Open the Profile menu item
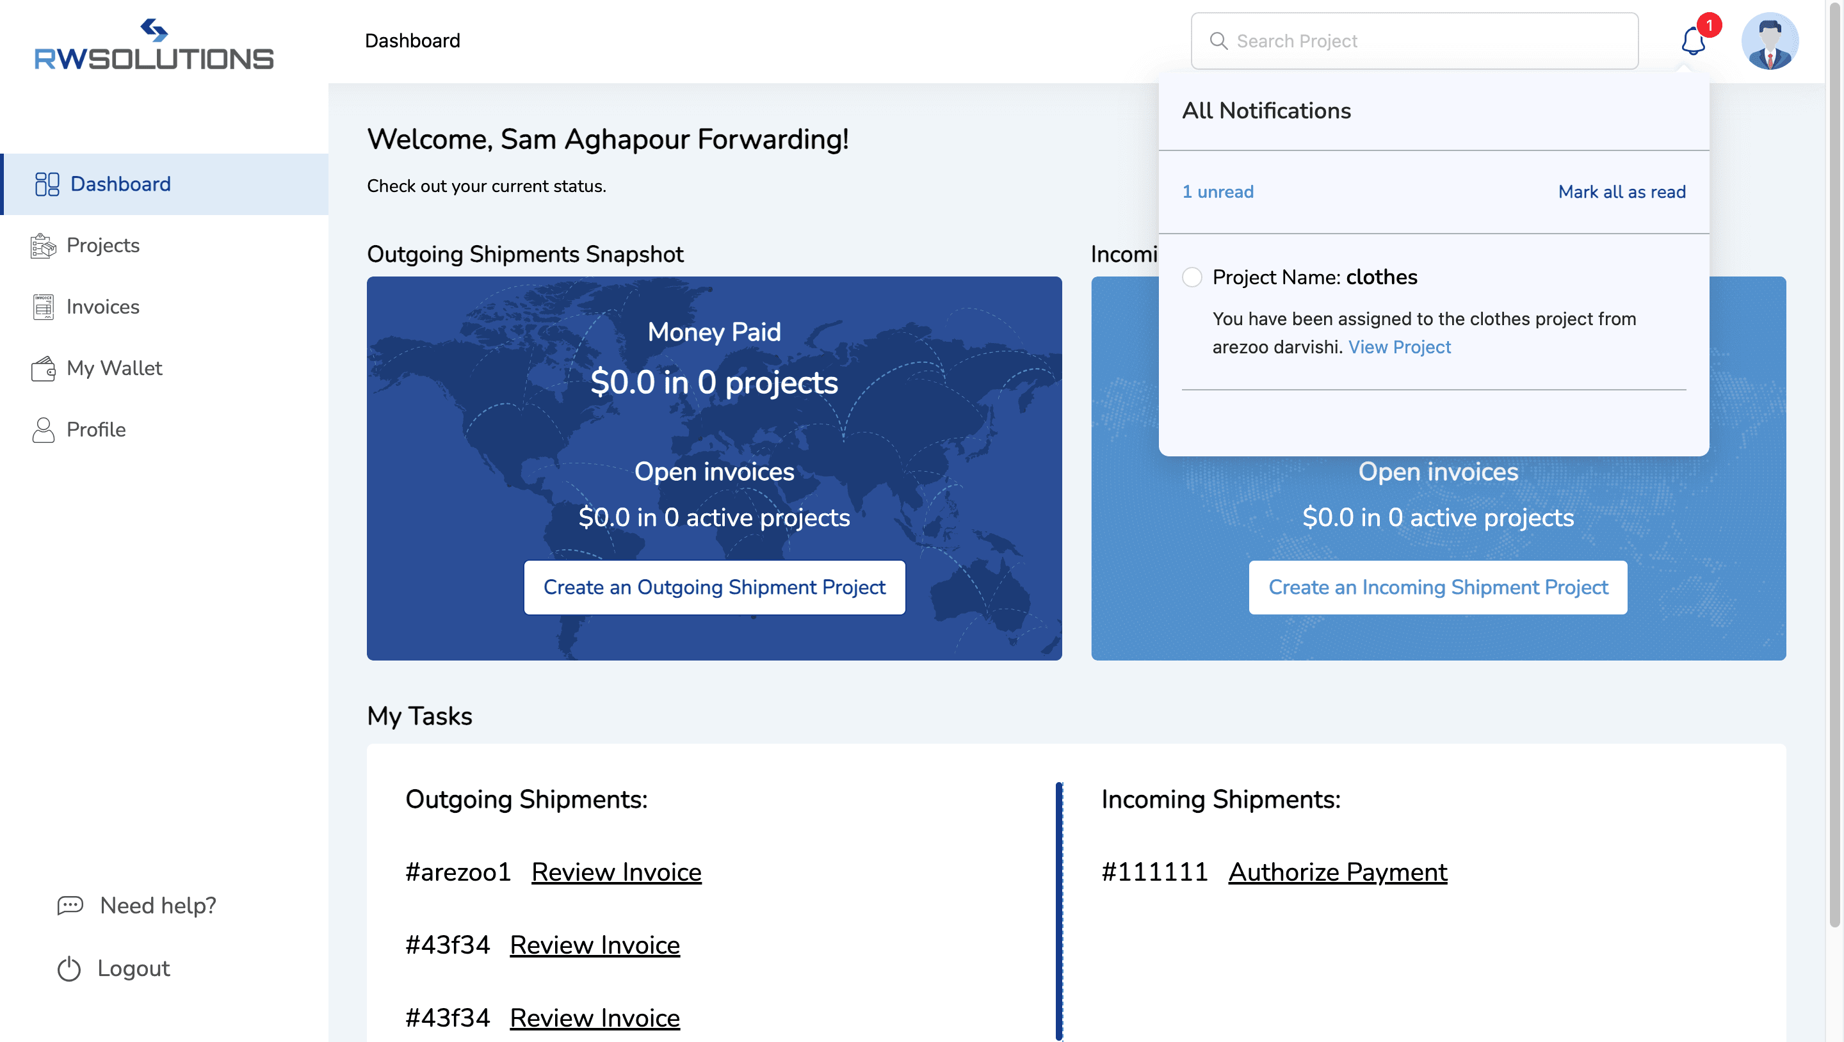The width and height of the screenshot is (1844, 1042). [x=96, y=429]
